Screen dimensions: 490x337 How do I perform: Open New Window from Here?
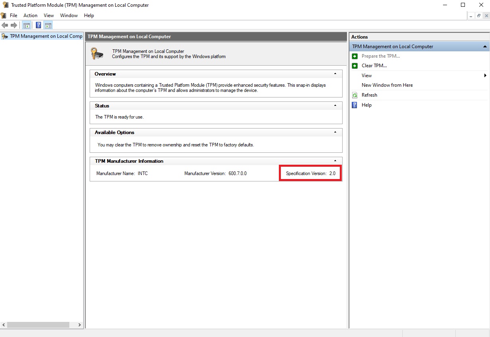pyautogui.click(x=387, y=85)
